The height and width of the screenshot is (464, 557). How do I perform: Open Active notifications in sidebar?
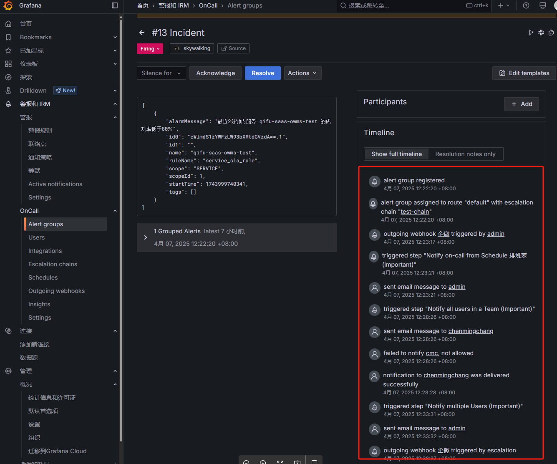[55, 184]
